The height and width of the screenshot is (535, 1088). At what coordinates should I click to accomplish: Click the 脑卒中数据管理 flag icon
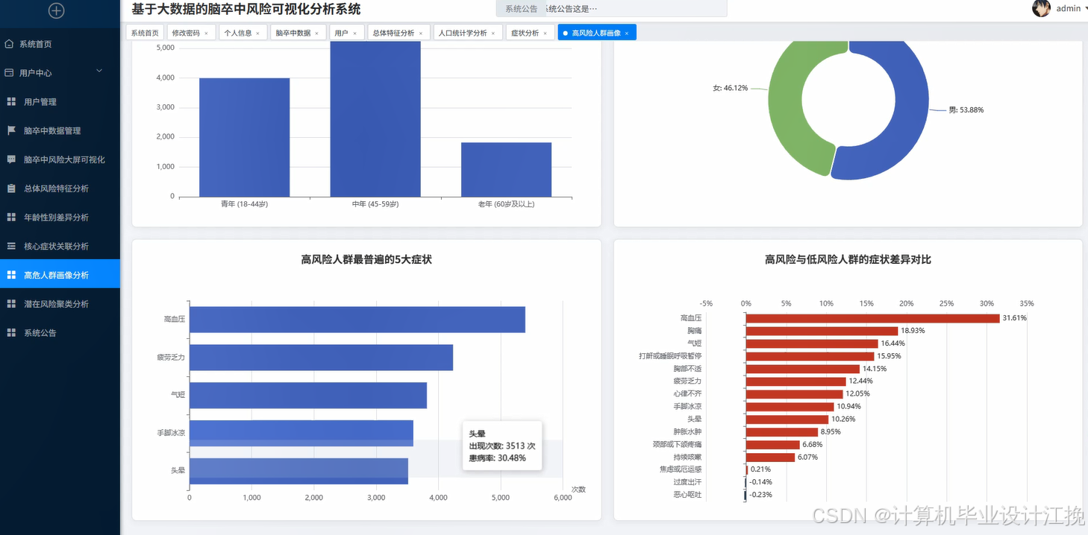point(11,130)
